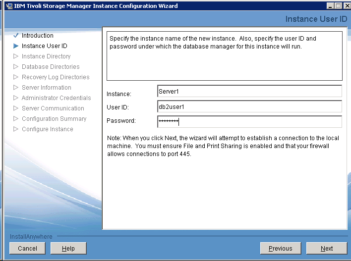Viewport: 351px width, 261px height.
Task: Click into the Instance text field
Action: (x=249, y=91)
